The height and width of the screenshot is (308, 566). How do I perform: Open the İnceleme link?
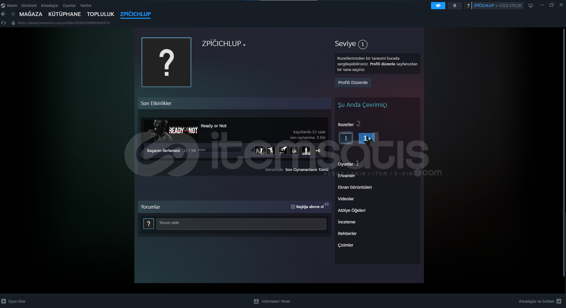(347, 222)
